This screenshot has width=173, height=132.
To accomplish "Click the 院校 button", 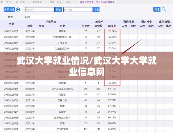I will point(58,10).
